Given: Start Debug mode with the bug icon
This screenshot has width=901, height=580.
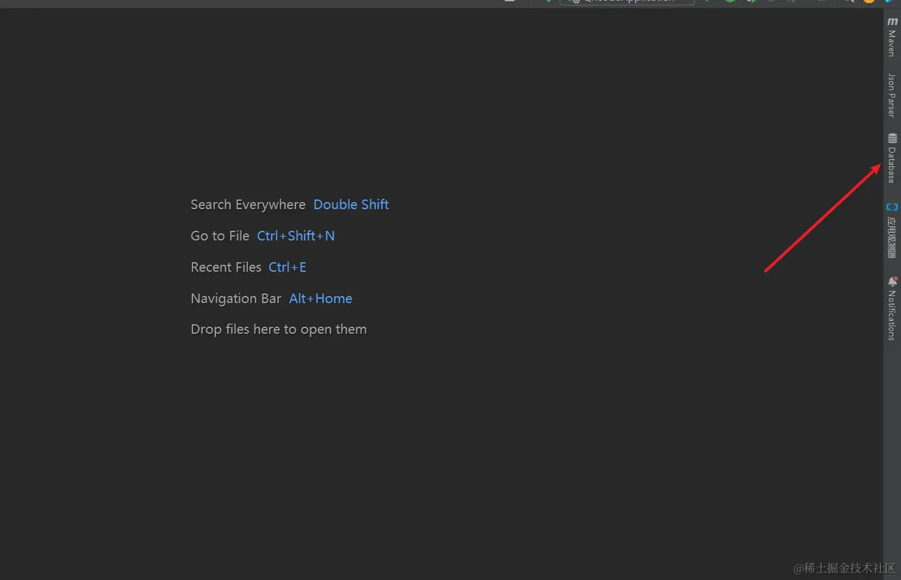Looking at the screenshot, I should [730, 1].
